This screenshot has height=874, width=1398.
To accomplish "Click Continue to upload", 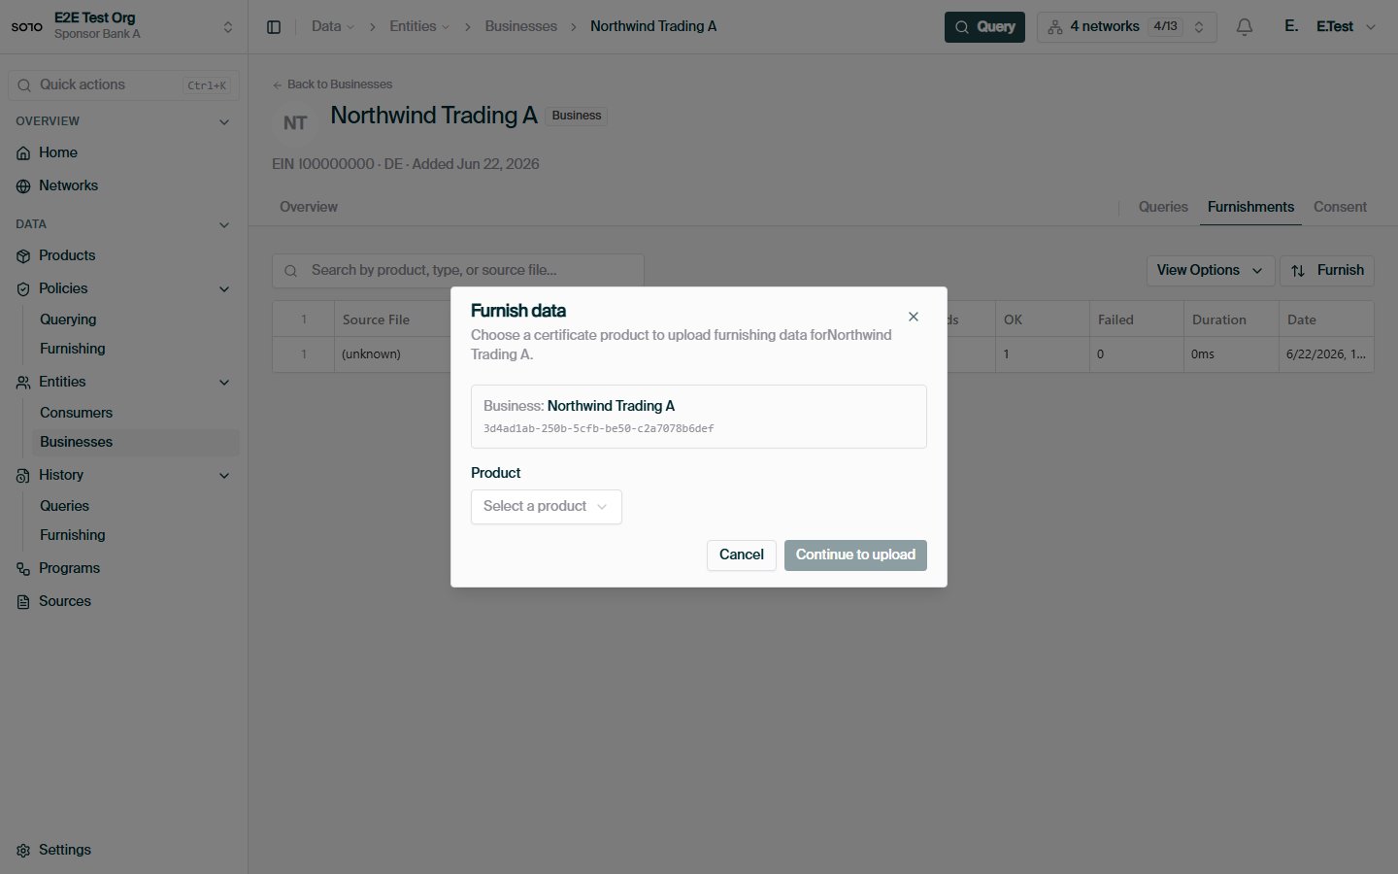I will point(855,555).
